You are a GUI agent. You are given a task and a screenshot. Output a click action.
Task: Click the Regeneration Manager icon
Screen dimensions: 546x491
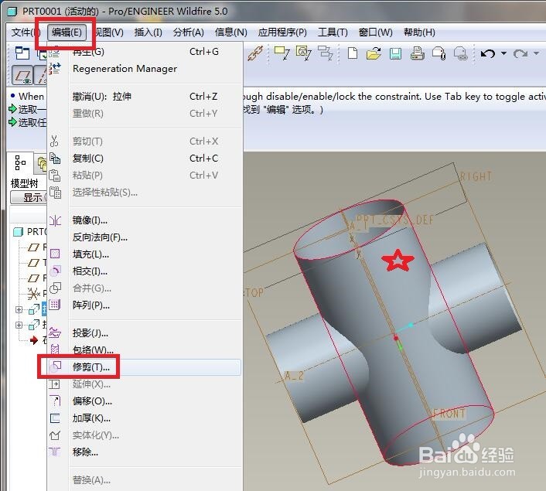click(x=55, y=69)
